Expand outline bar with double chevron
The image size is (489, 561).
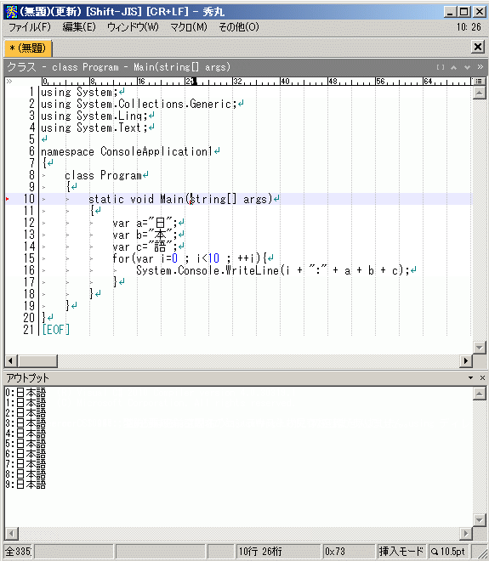pos(480,67)
